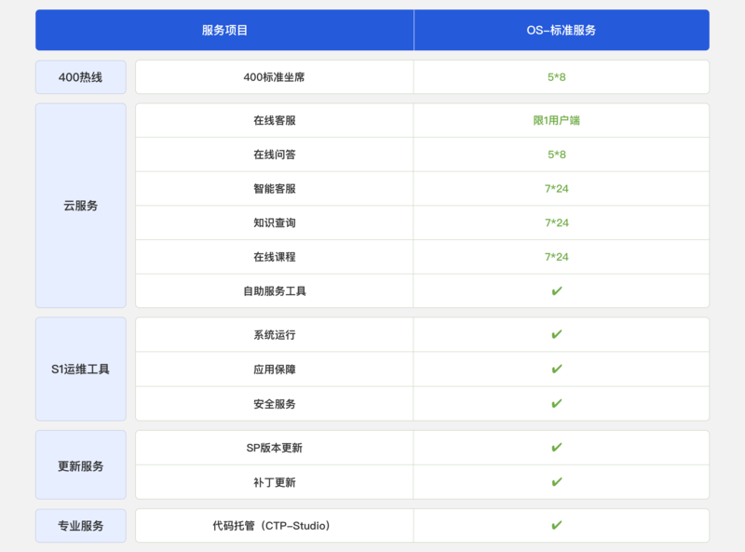The height and width of the screenshot is (552, 745).
Task: Click the green checkmark for 应用保障
Action: click(x=557, y=369)
